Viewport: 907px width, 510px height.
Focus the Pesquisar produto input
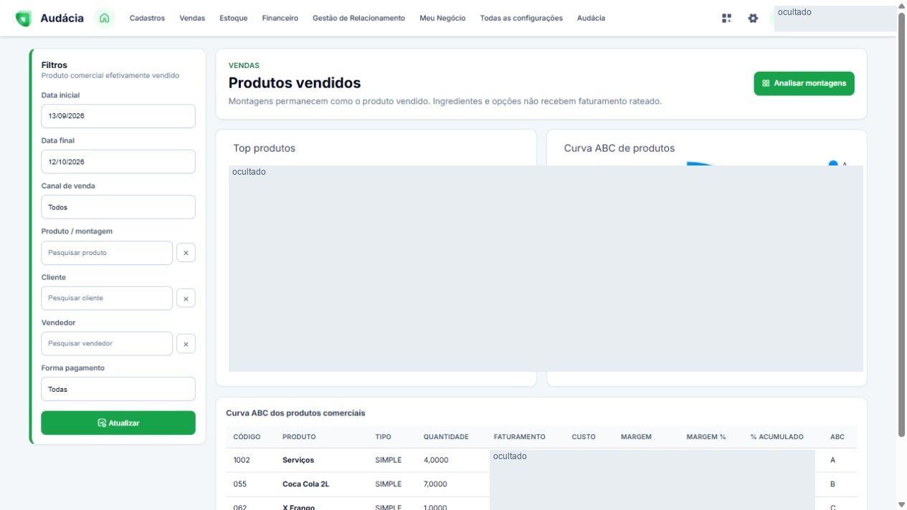tap(107, 253)
